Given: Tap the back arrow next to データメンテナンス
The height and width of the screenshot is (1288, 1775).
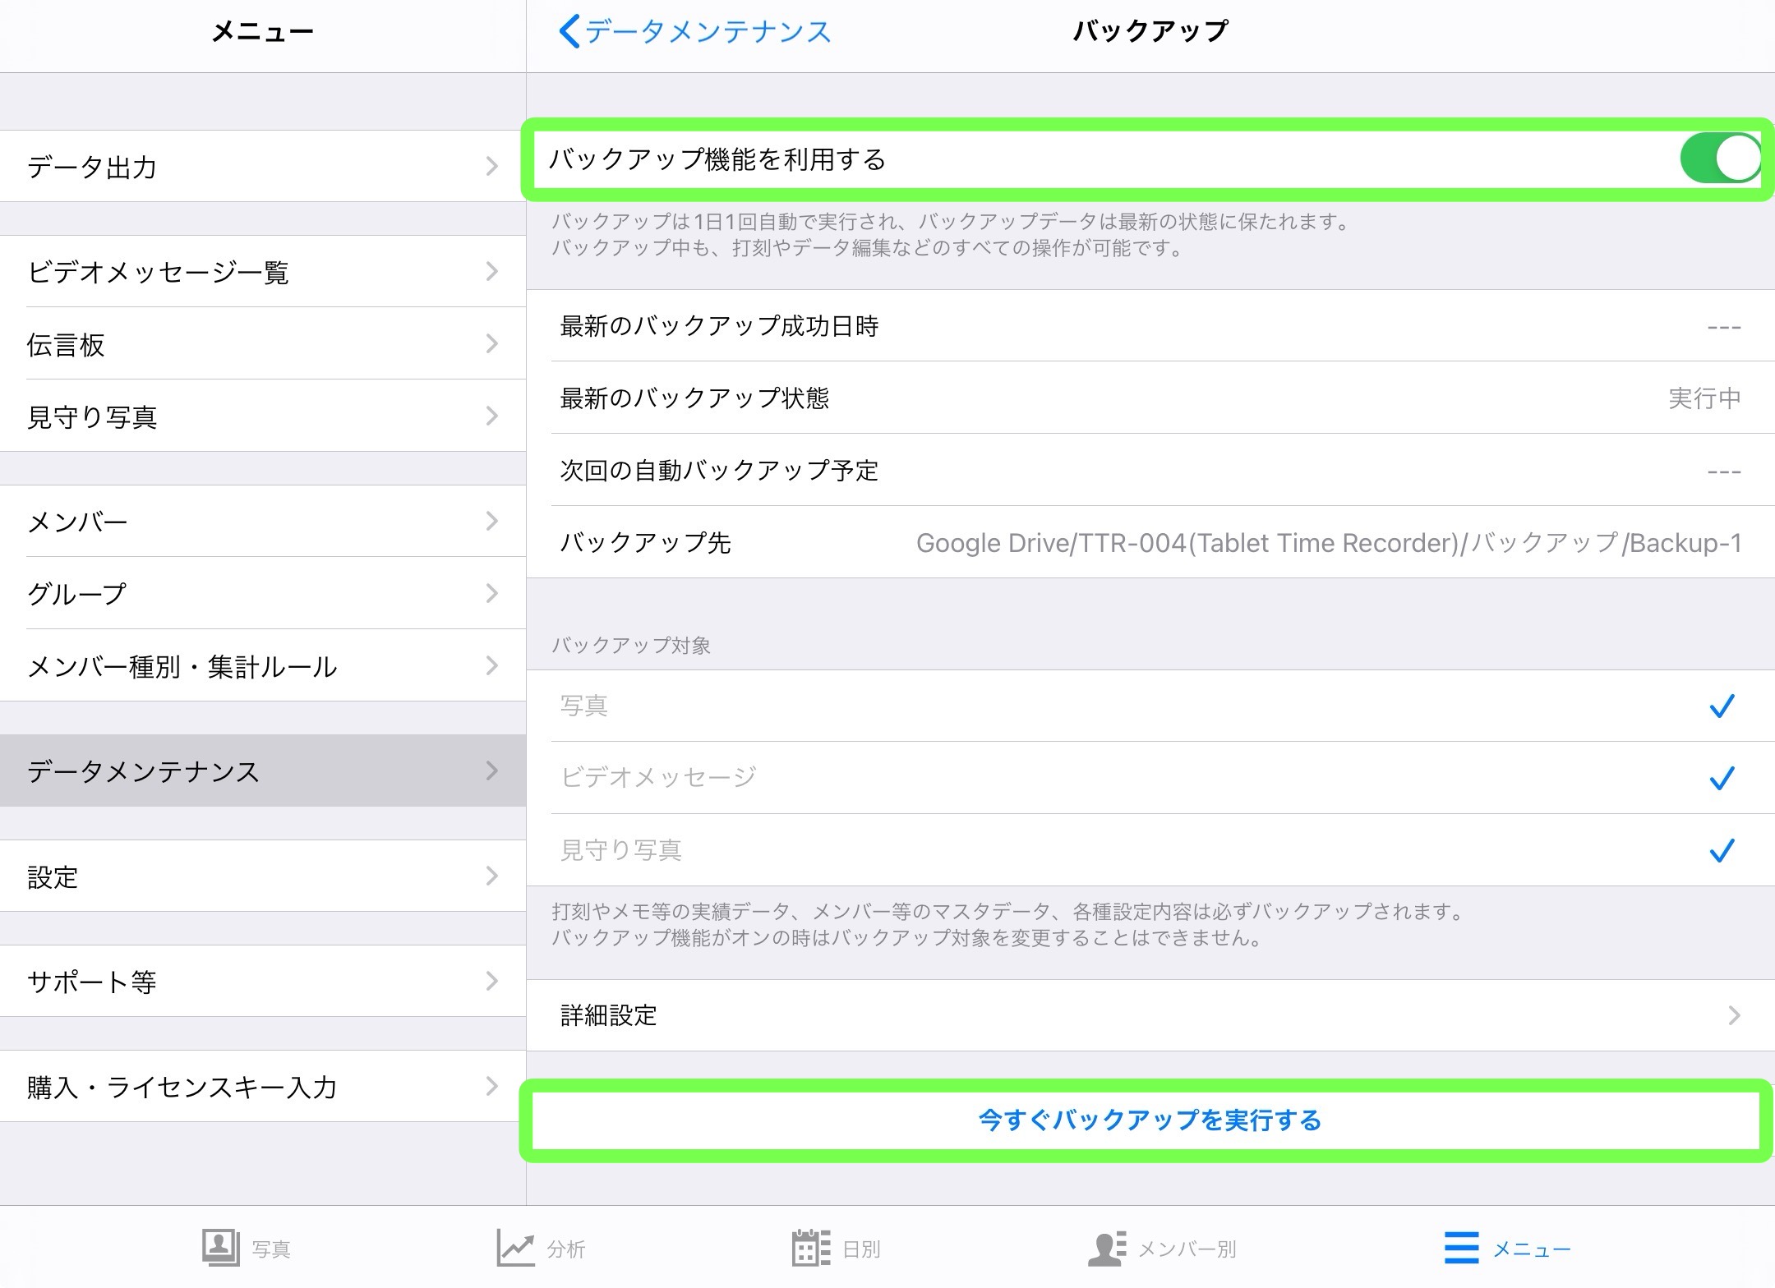Looking at the screenshot, I should (x=569, y=32).
